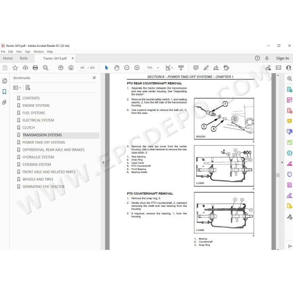293x293 pixels.
Task: Open the fit page options icon
Action: coord(169,68)
